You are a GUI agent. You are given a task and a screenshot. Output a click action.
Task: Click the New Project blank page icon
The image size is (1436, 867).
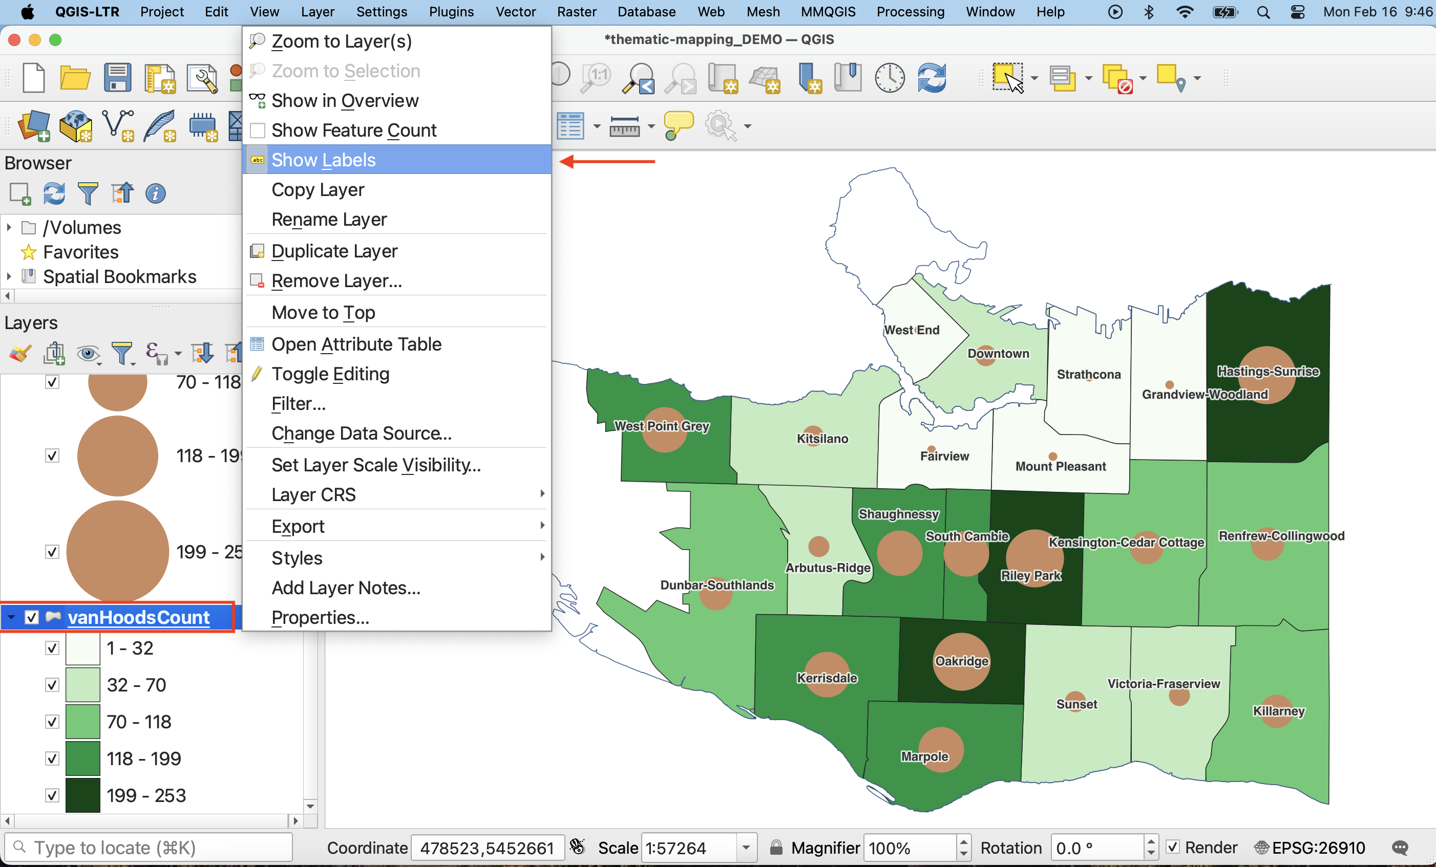(33, 77)
